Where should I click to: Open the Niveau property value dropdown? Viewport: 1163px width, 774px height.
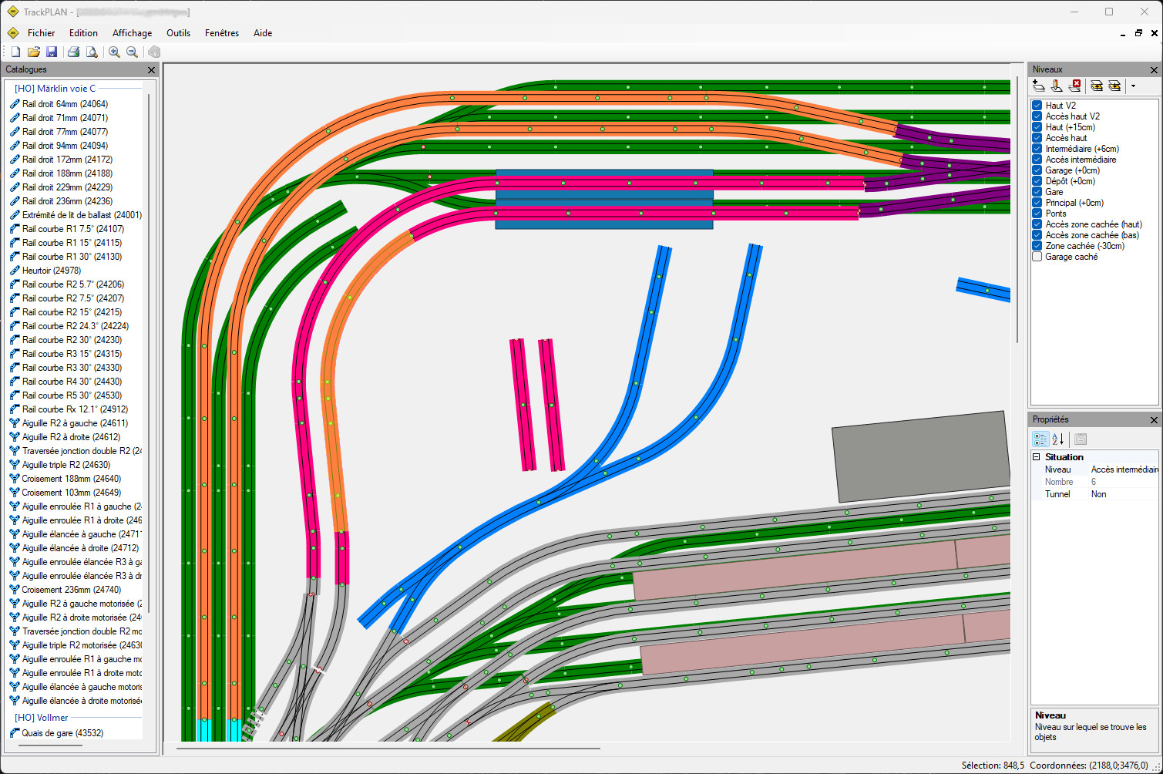[1124, 469]
